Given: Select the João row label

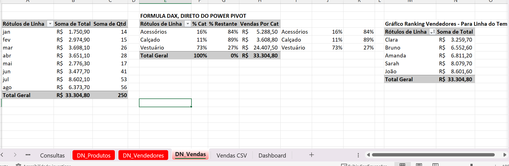Looking at the screenshot, I should (x=410, y=71).
